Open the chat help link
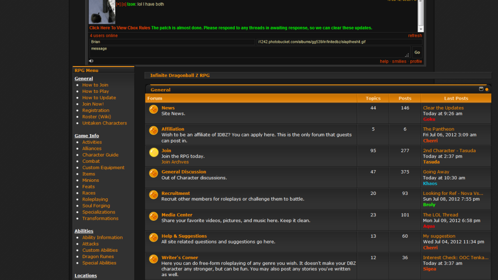 (x=384, y=62)
